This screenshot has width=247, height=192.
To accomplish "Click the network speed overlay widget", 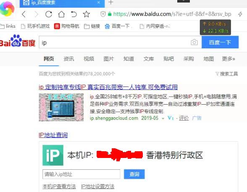I will point(215,27).
